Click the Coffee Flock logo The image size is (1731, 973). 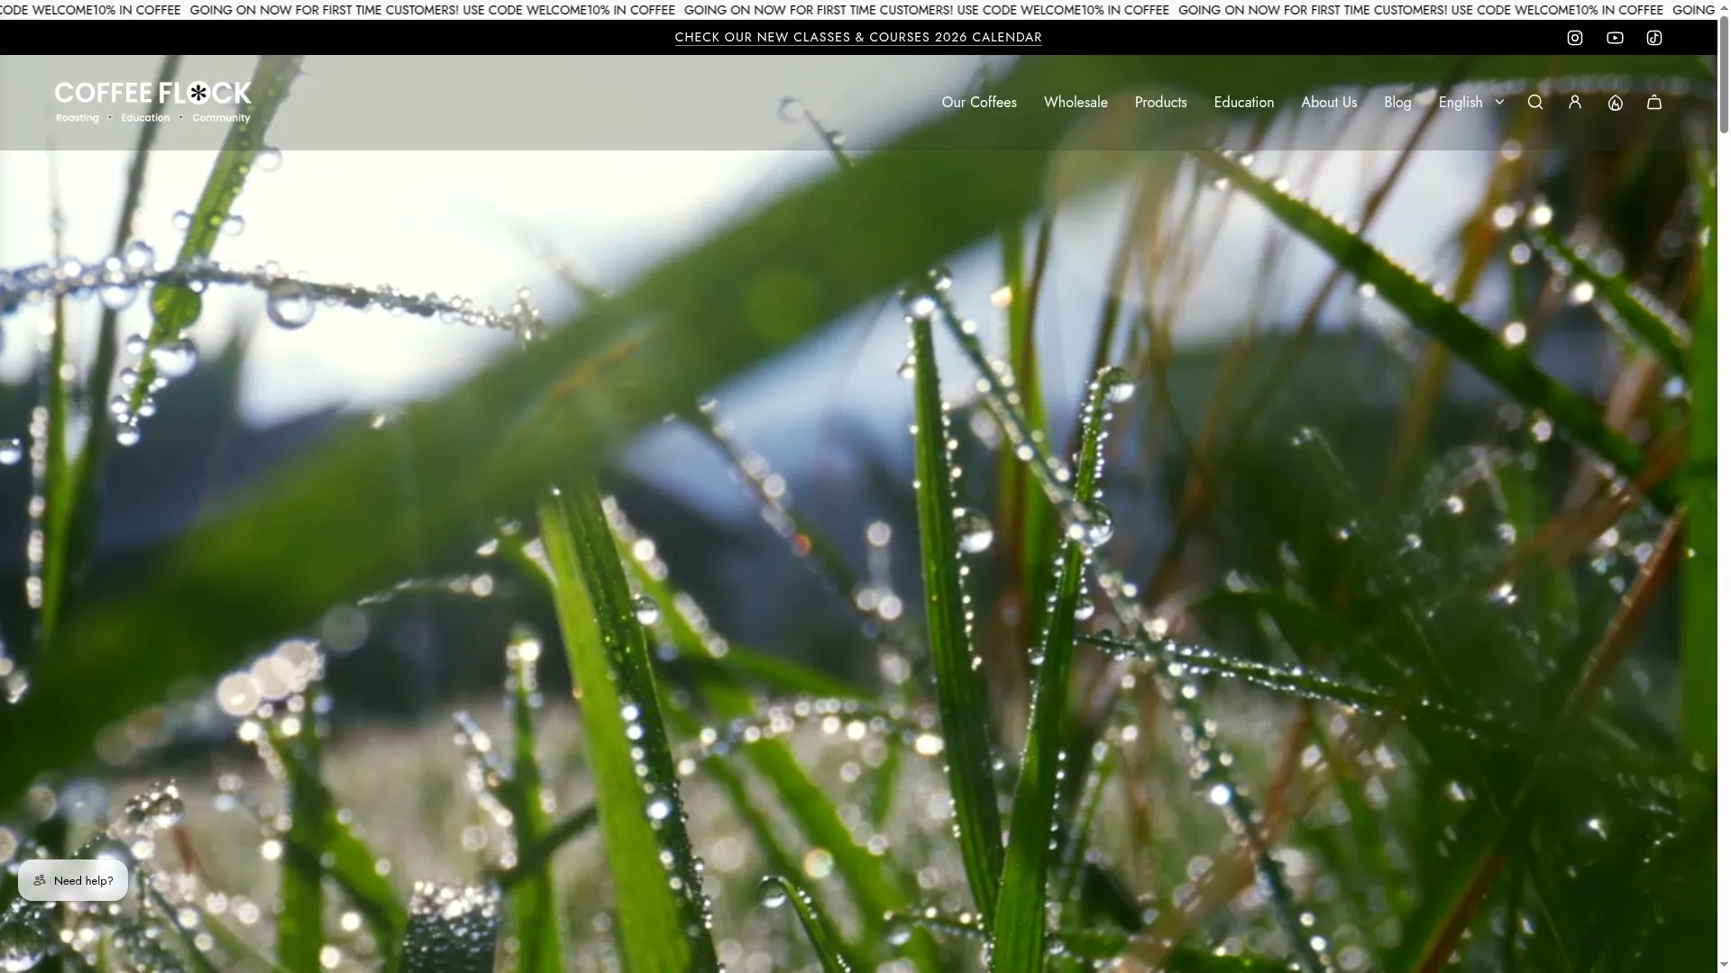(x=153, y=102)
